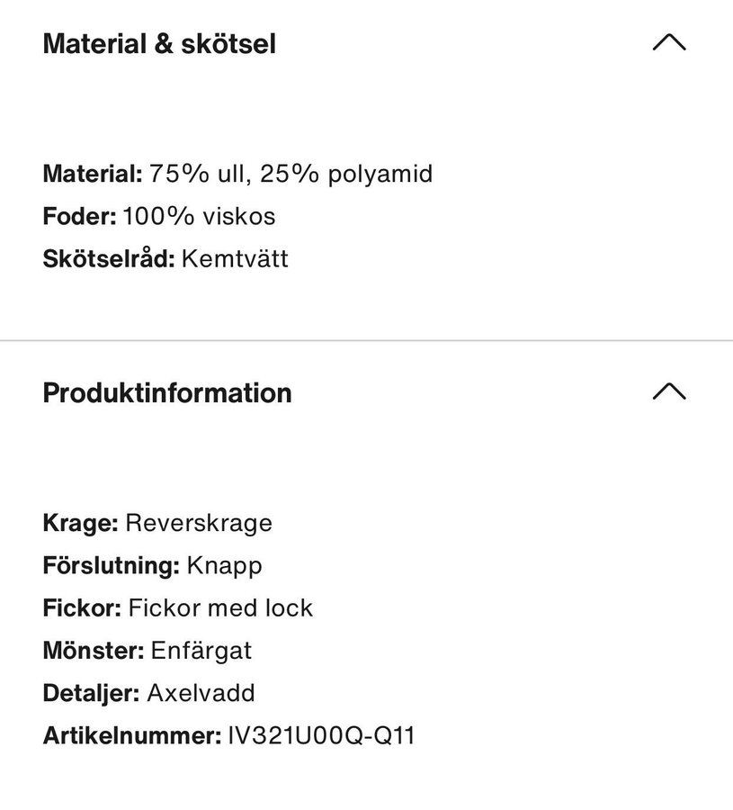733x810 pixels.
Task: Click the Knapp closure value
Action: 224,566
